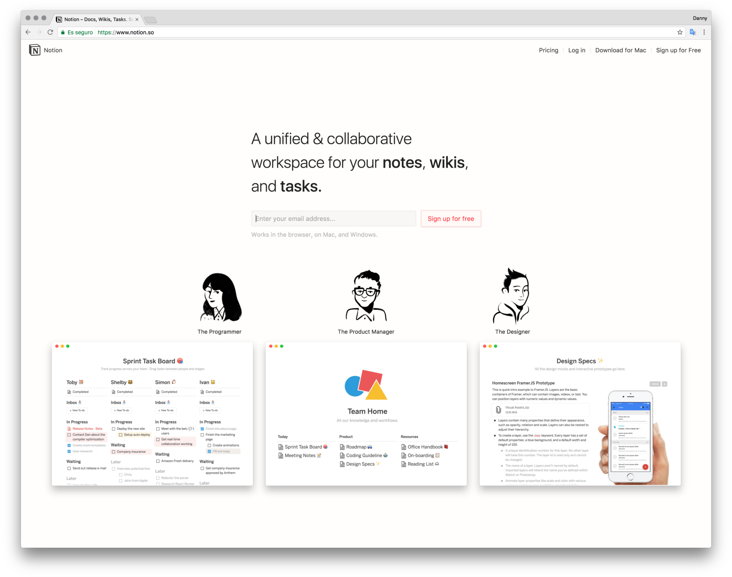
Task: Click New To-do under Toby's Inbox
Action: [77, 411]
